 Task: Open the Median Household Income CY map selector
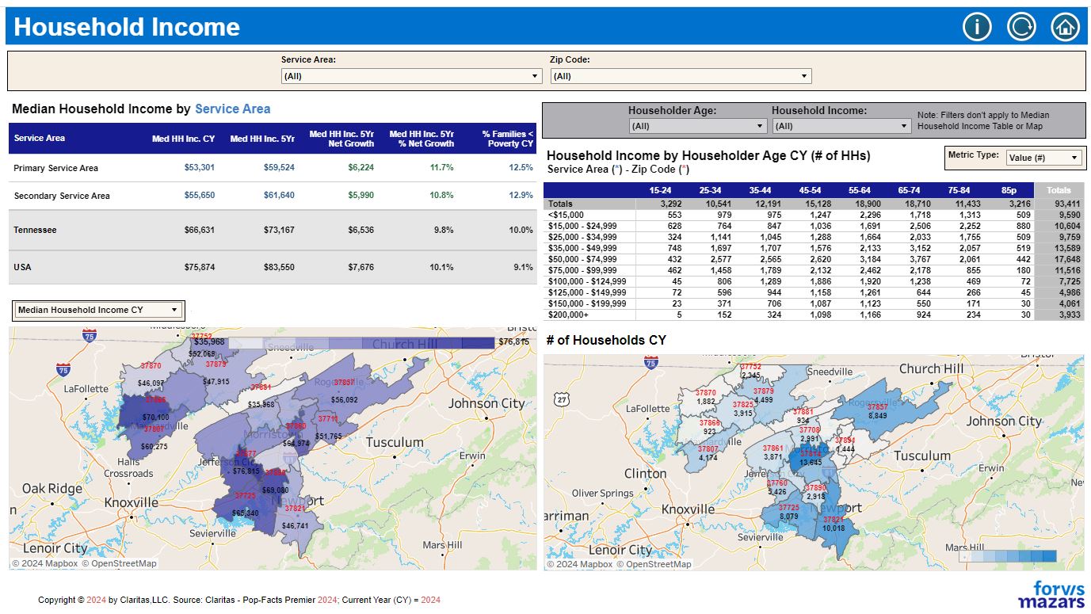(99, 310)
